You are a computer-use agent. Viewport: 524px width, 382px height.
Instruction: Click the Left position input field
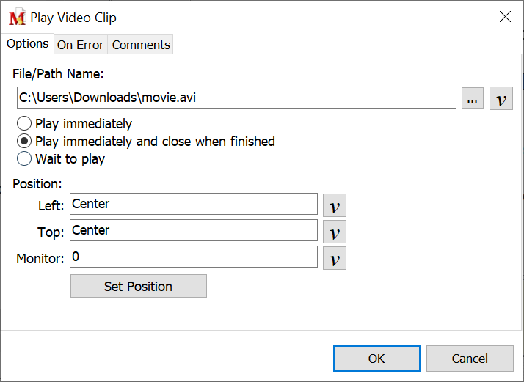tap(194, 205)
